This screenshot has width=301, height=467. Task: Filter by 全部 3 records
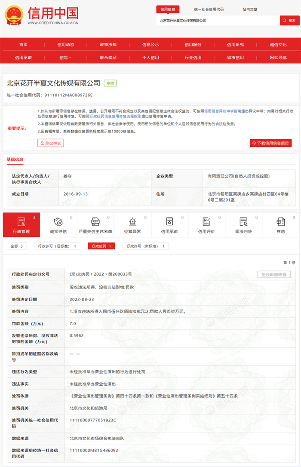point(17,246)
